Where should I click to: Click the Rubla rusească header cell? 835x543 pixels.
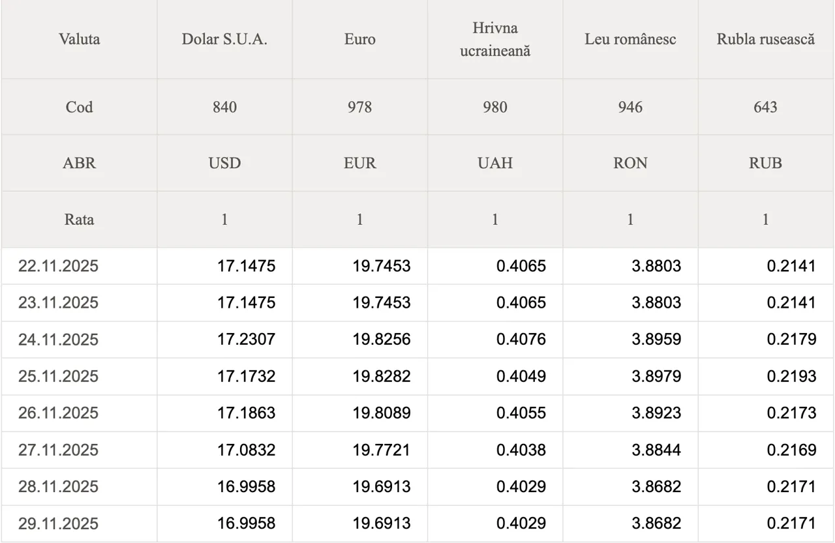click(x=765, y=39)
